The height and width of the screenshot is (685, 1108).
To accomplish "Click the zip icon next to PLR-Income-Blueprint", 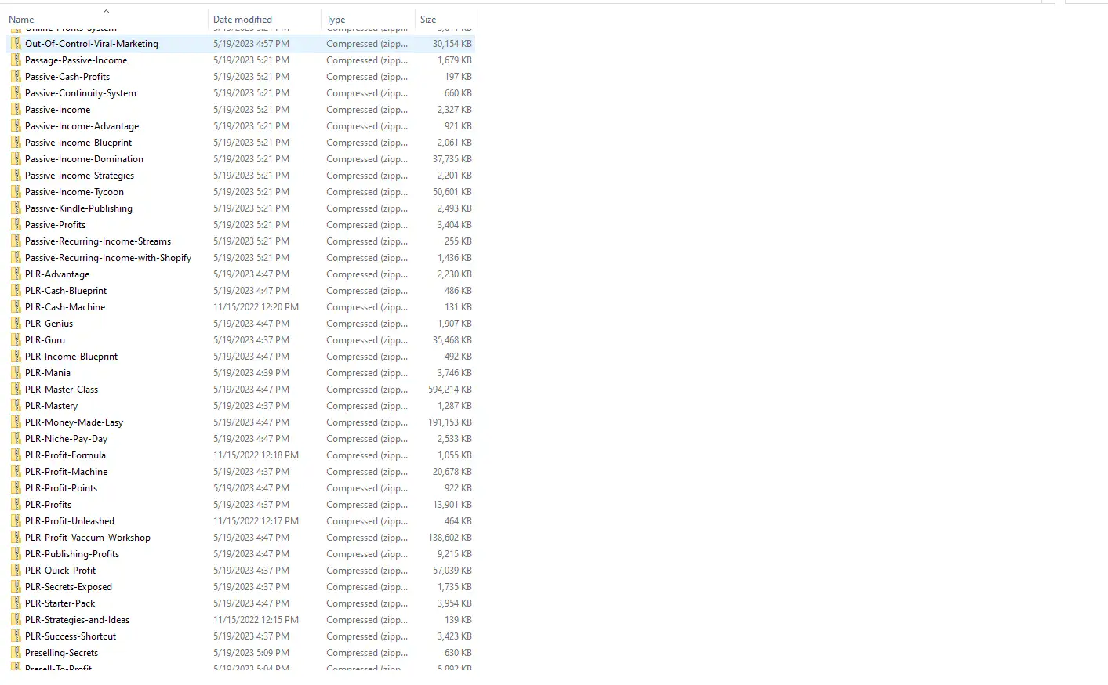I will (16, 356).
